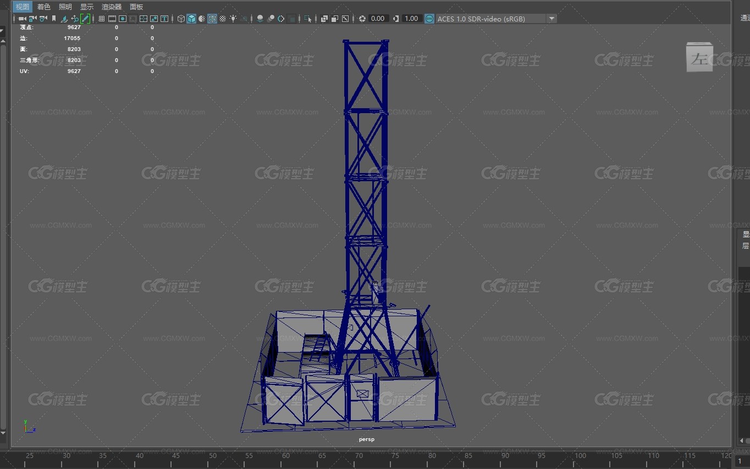Click the dimmed Gate Mask icon

[x=133, y=19]
